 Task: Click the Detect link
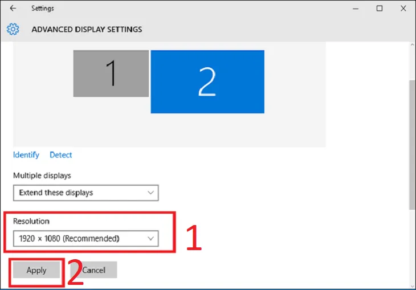[x=60, y=155]
